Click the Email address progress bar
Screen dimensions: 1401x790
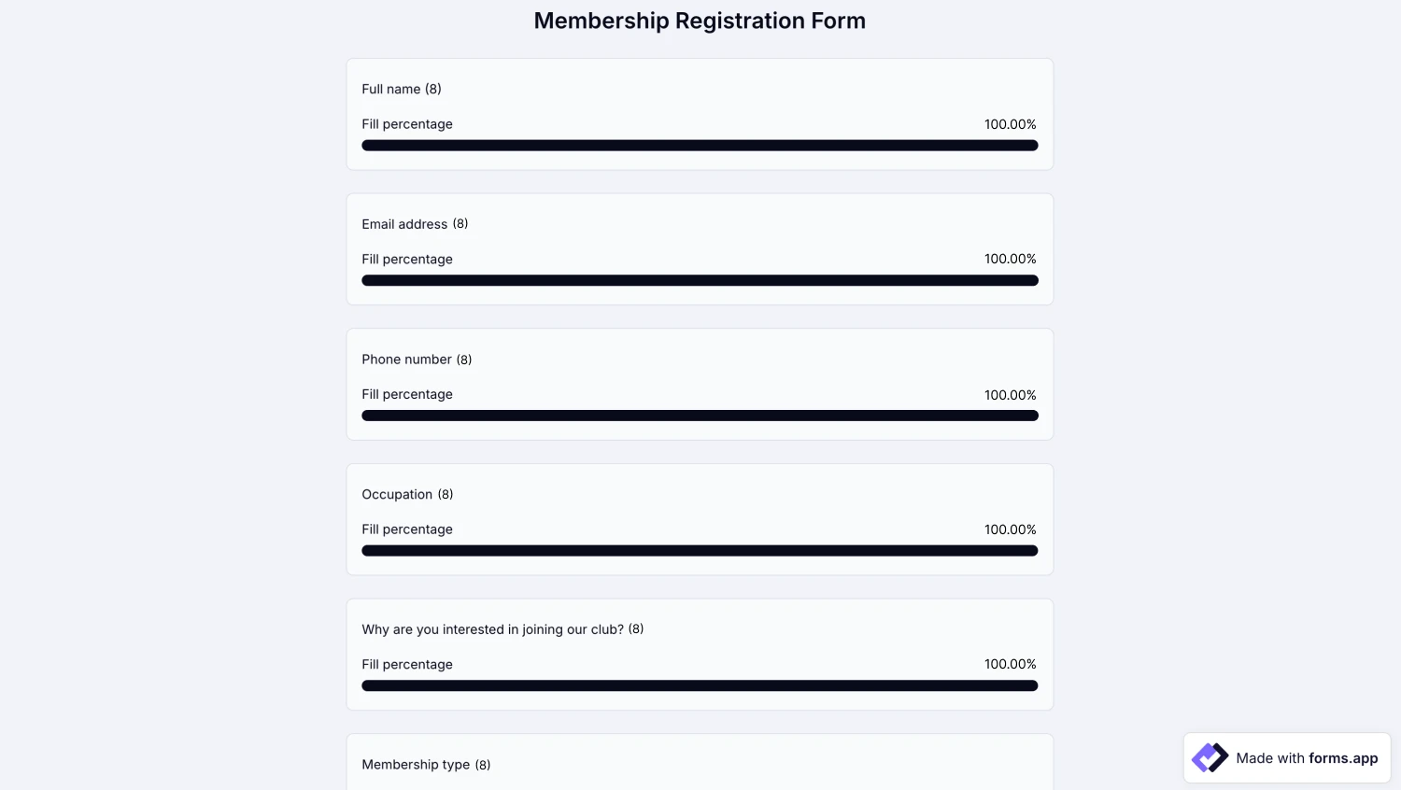pos(700,280)
